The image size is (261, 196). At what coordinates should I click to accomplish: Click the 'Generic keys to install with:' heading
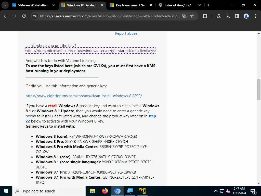click(x=50, y=126)
